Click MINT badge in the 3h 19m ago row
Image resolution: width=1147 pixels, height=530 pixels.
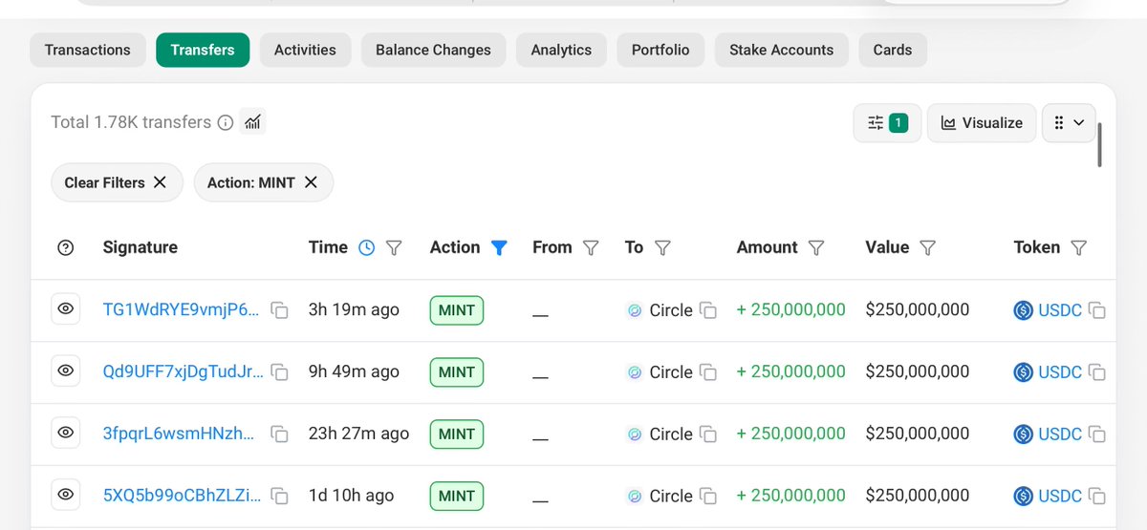(457, 309)
